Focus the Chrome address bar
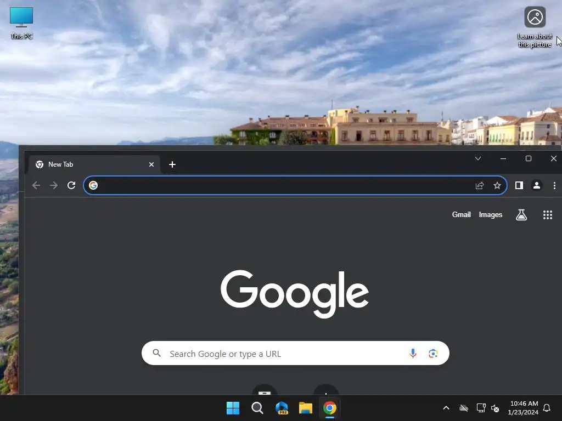 [x=295, y=185]
